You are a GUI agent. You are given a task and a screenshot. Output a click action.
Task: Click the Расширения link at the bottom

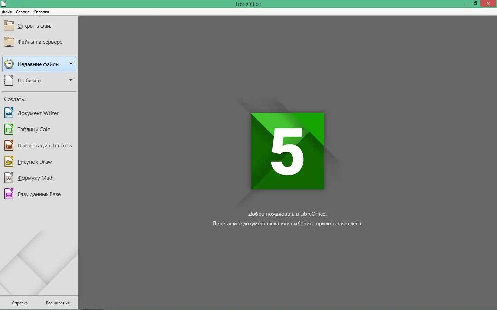58,303
